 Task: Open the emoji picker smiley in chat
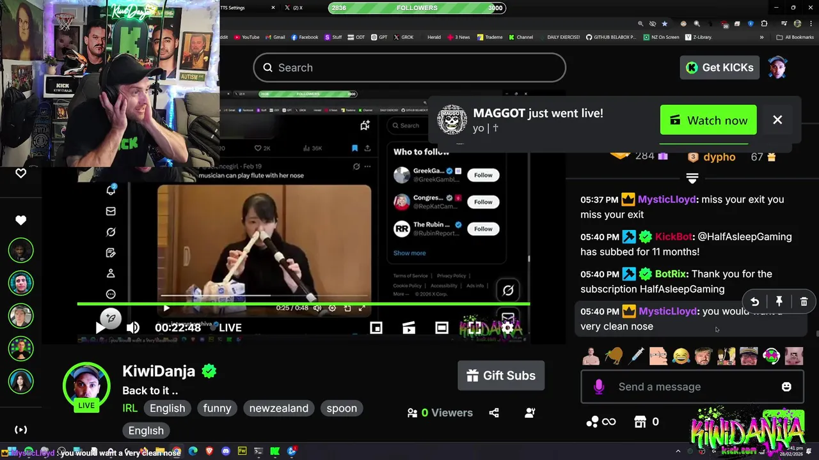tap(786, 387)
